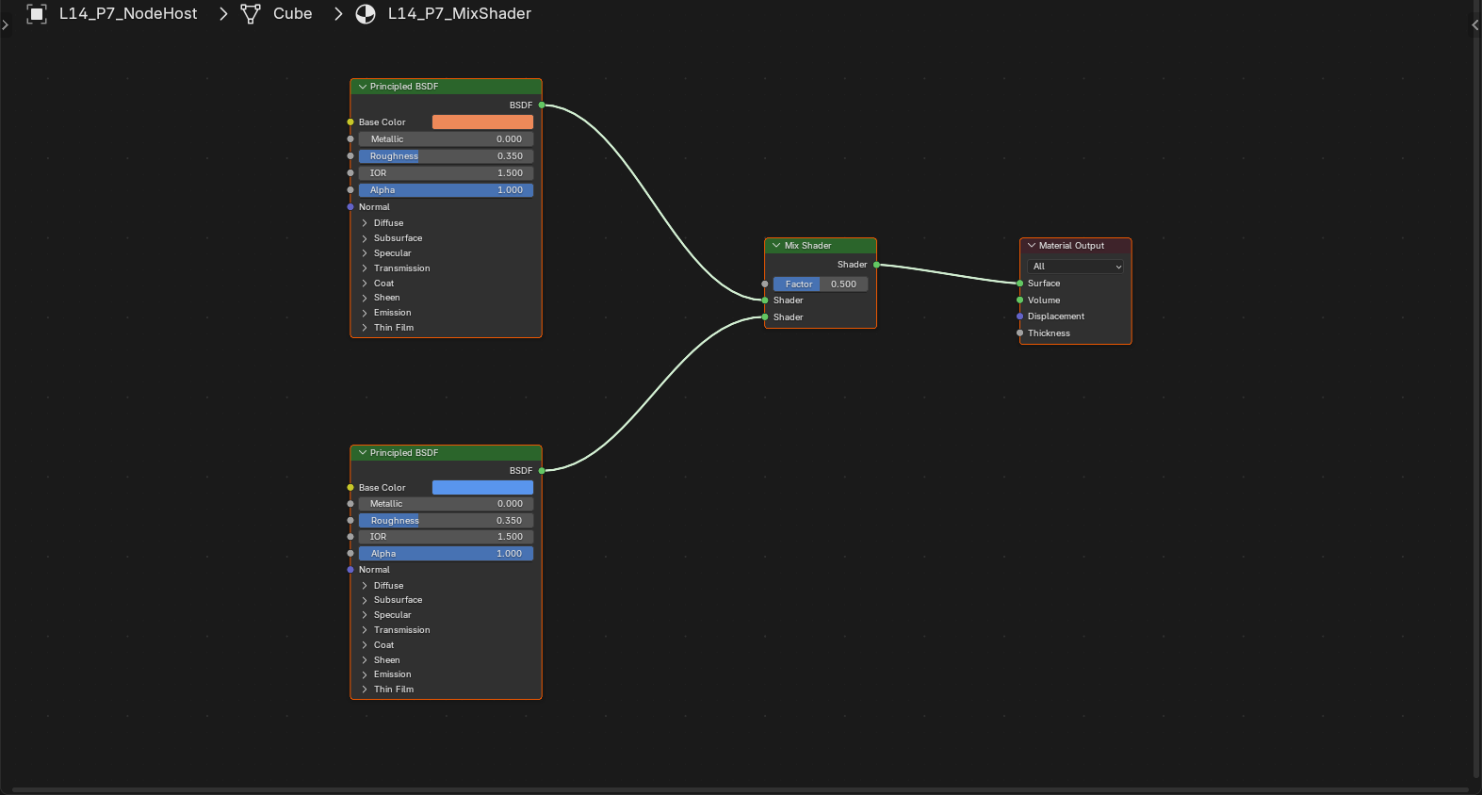Click the blue Base Color swatch
This screenshot has height=795, width=1482.
tap(482, 488)
